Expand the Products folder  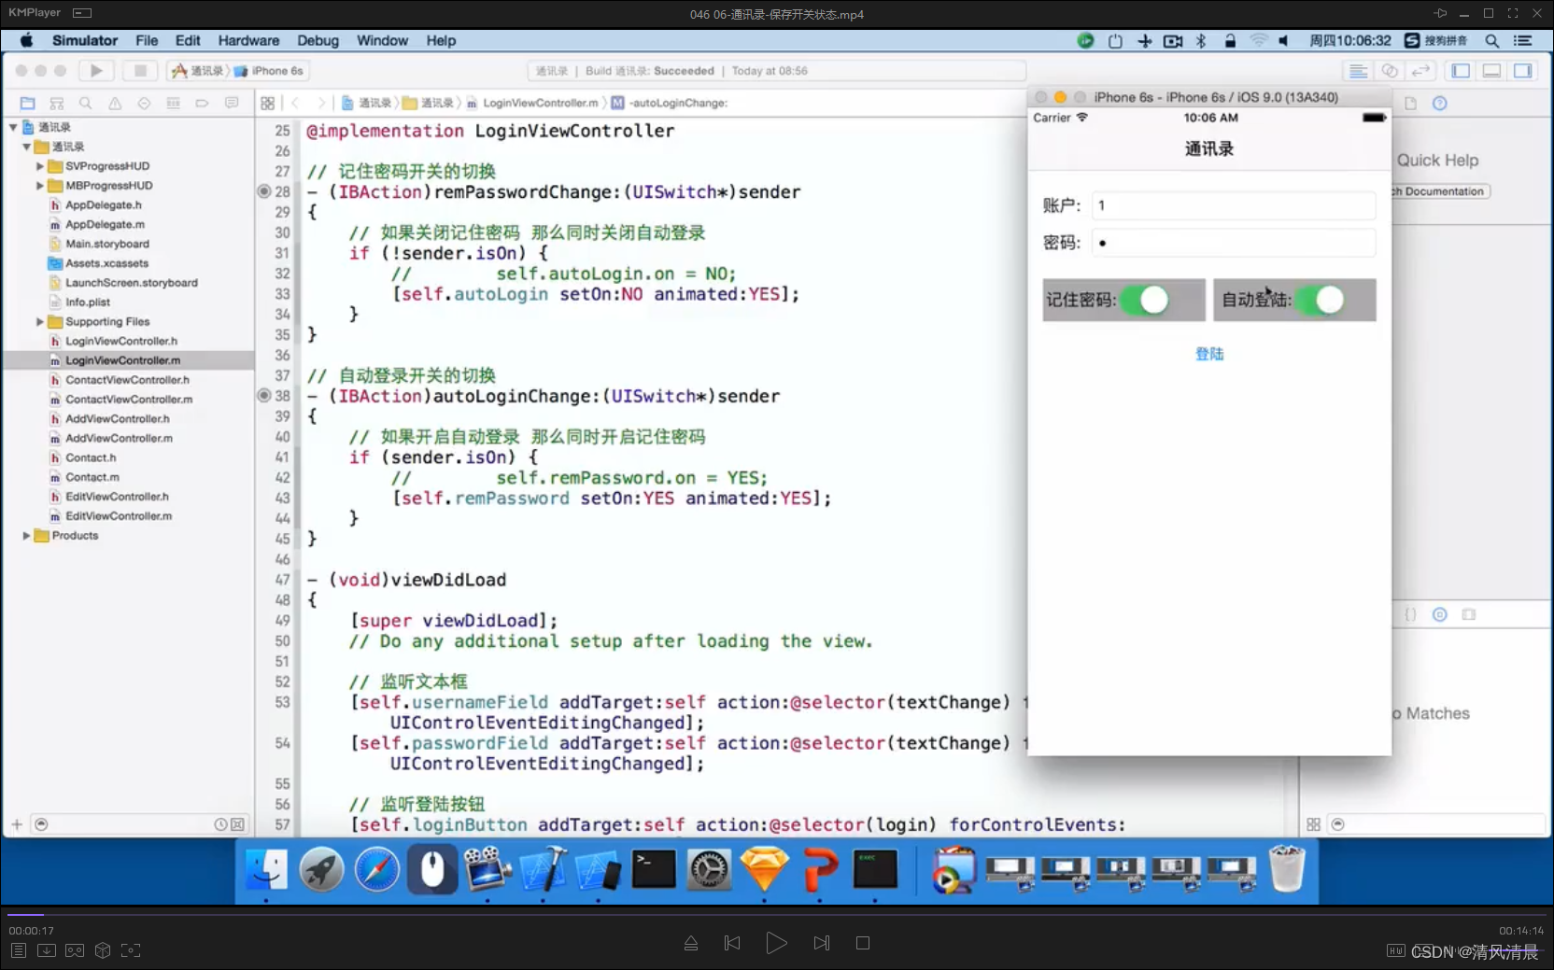pos(26,536)
